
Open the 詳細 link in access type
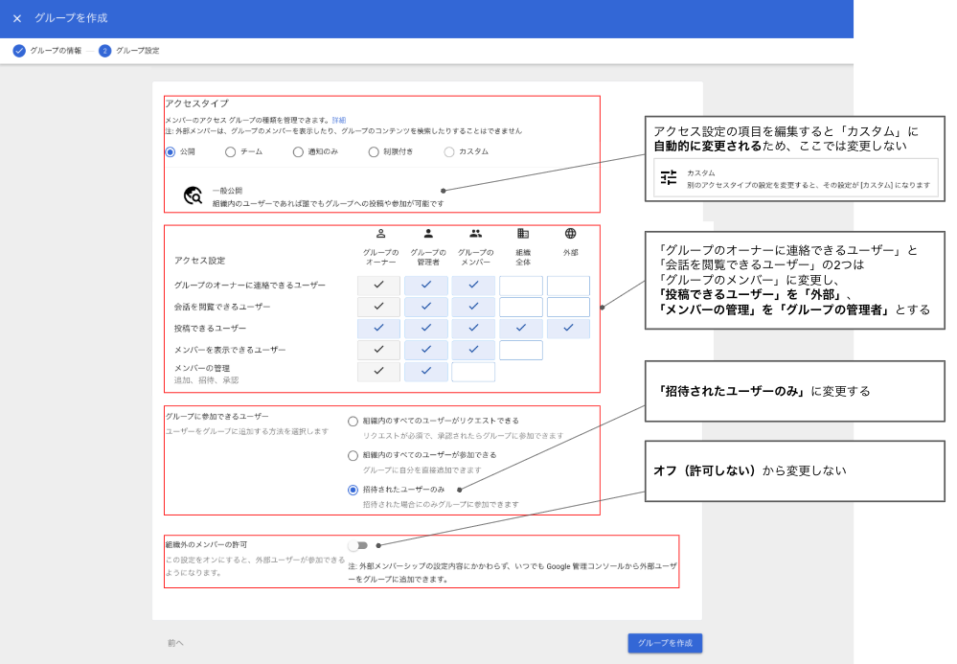pos(339,120)
